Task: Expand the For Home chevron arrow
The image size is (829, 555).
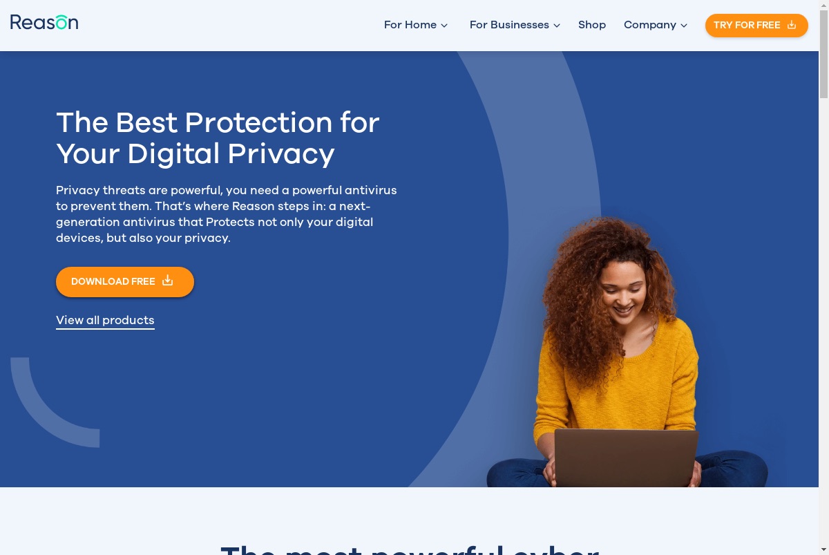Action: (x=444, y=26)
